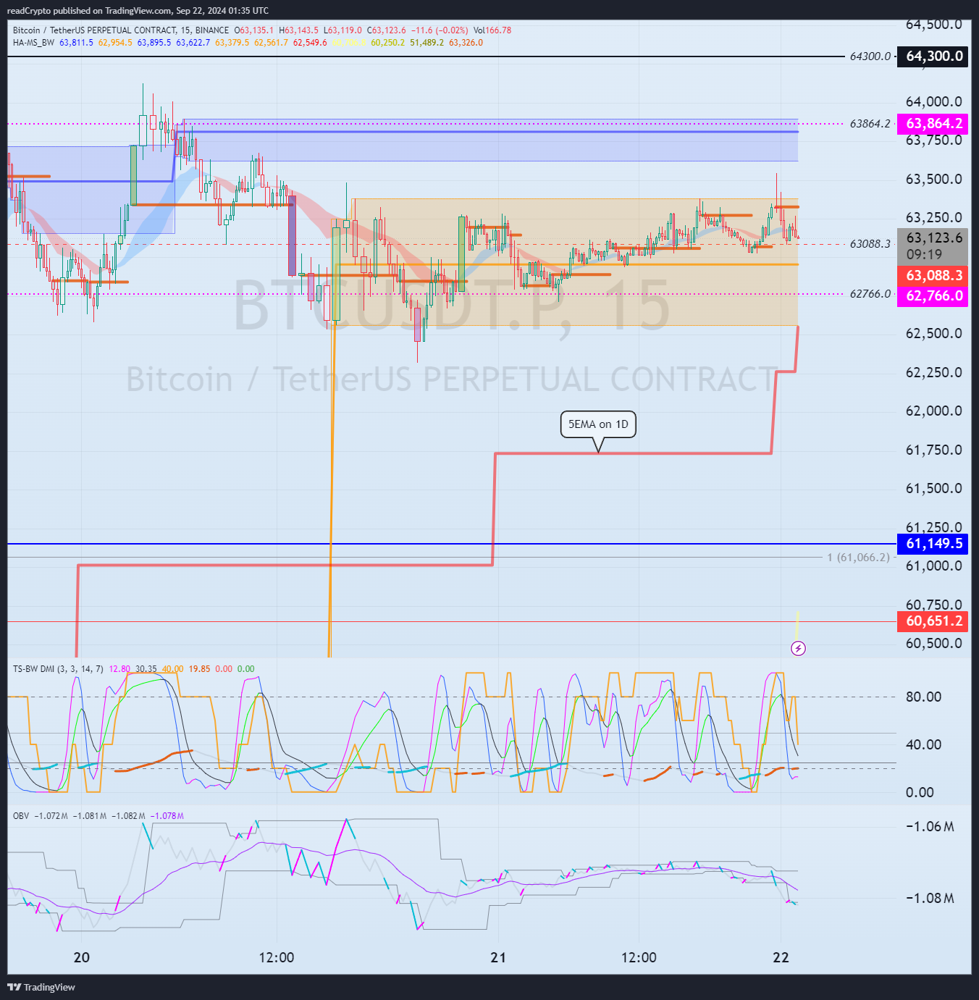Click the change value −11.6 (−0.02%)
Image resolution: width=979 pixels, height=1000 pixels.
(440, 30)
